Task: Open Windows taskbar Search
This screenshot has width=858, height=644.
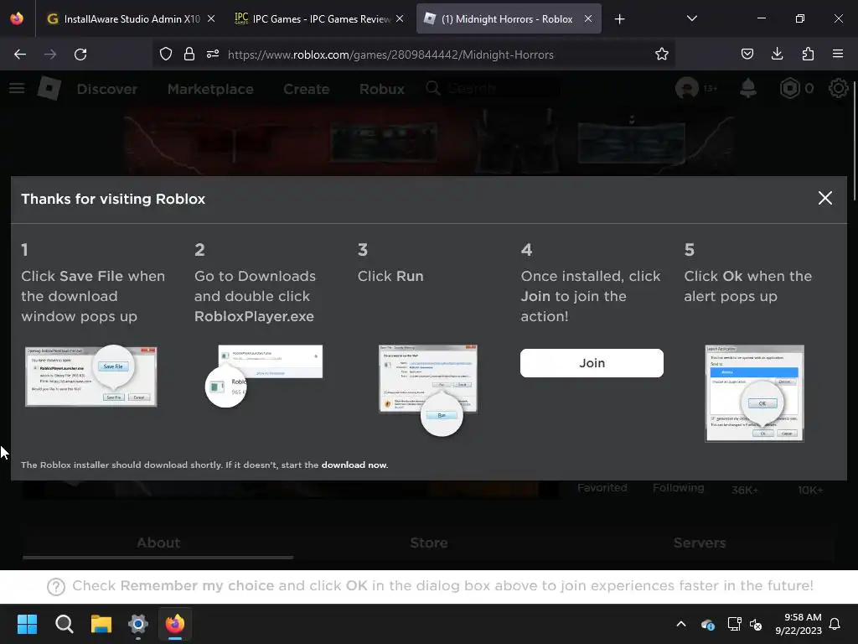Action: (x=64, y=624)
